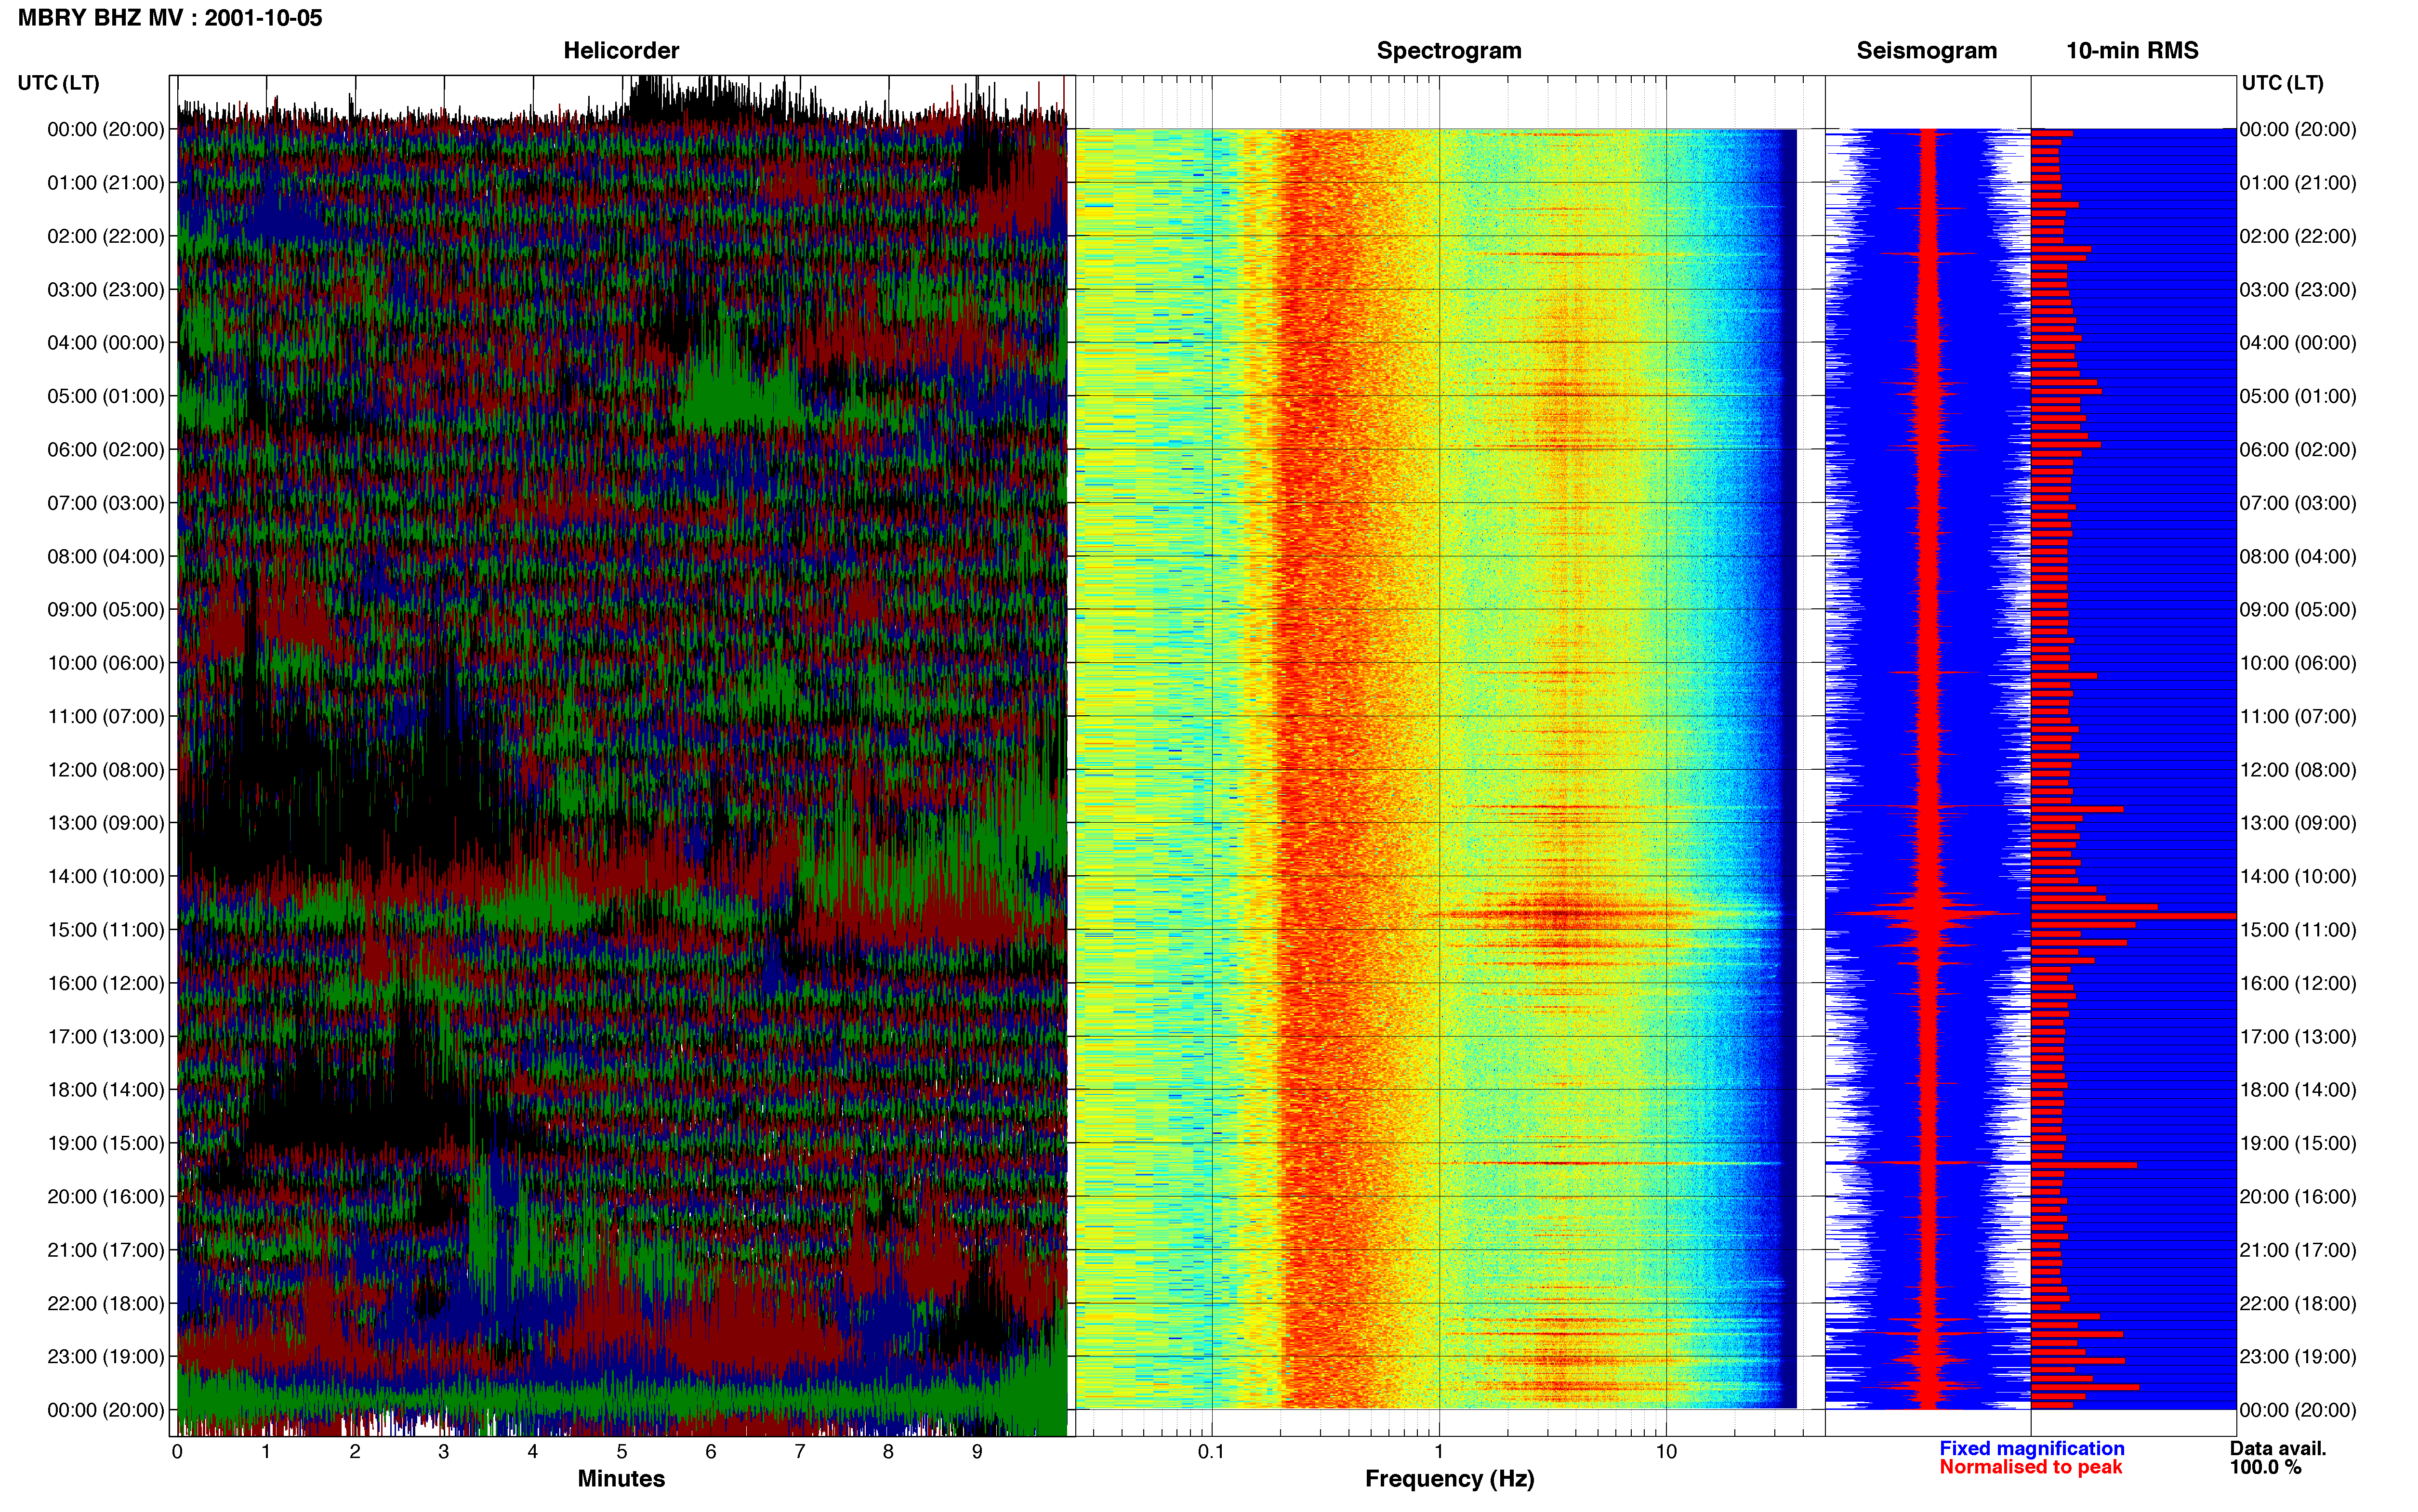Click the blue 'Fixed magnification' legend text

point(2032,1448)
